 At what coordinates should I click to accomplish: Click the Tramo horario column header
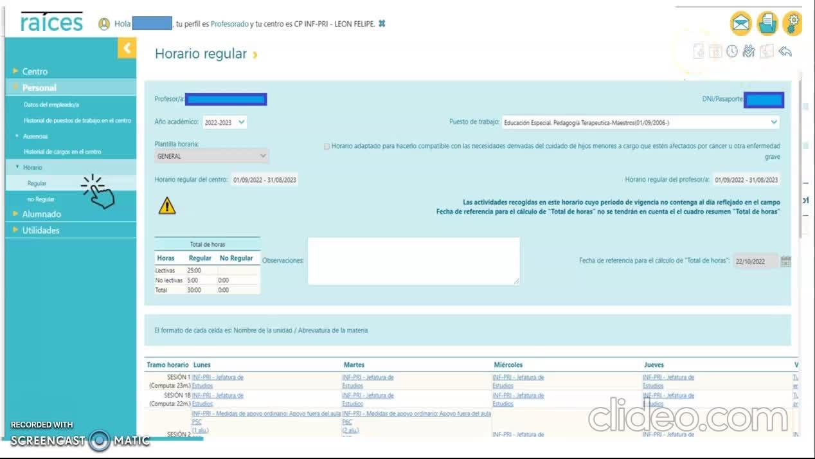168,364
